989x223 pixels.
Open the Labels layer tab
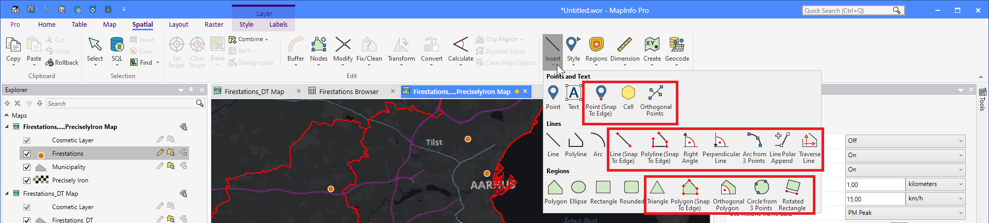pyautogui.click(x=278, y=24)
